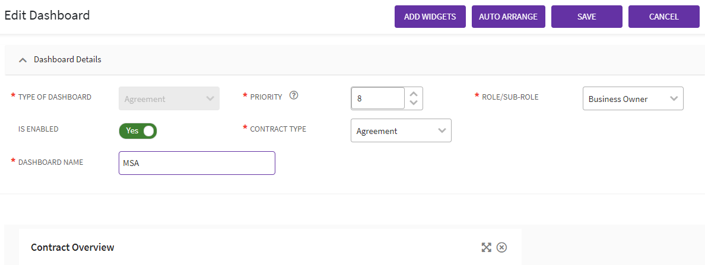Click the Contract Overview widget title

72,247
